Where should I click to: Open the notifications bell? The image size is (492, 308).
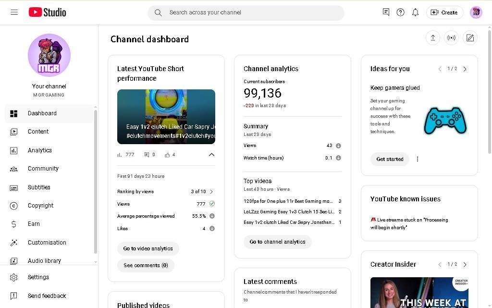(415, 12)
